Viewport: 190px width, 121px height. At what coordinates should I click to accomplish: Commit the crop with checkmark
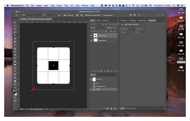pyautogui.click(x=139, y=15)
